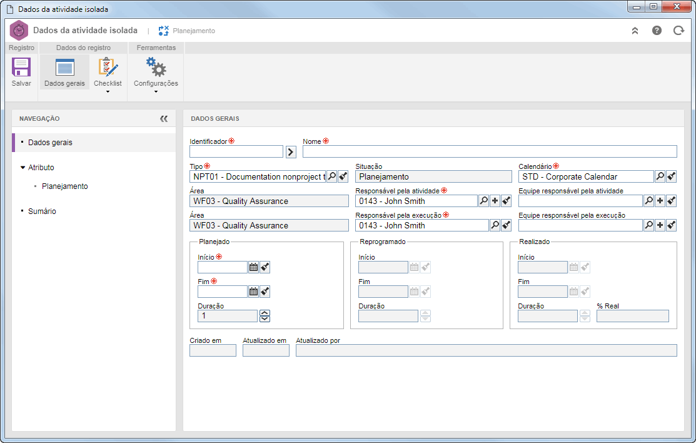Open calendar picker for Planejado Início

pyautogui.click(x=253, y=267)
